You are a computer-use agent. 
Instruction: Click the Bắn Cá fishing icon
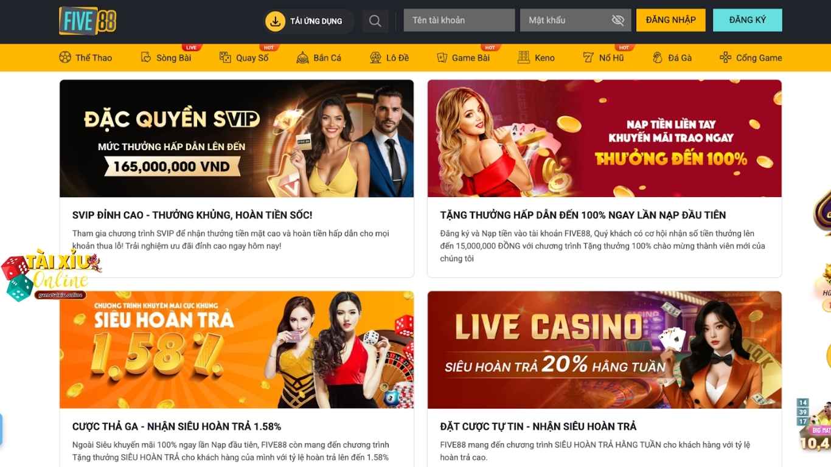pos(302,58)
